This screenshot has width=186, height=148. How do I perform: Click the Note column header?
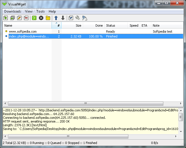[x=167, y=25]
